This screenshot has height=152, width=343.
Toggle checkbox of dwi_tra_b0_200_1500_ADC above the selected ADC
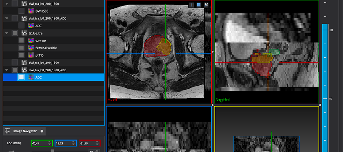click(14, 70)
